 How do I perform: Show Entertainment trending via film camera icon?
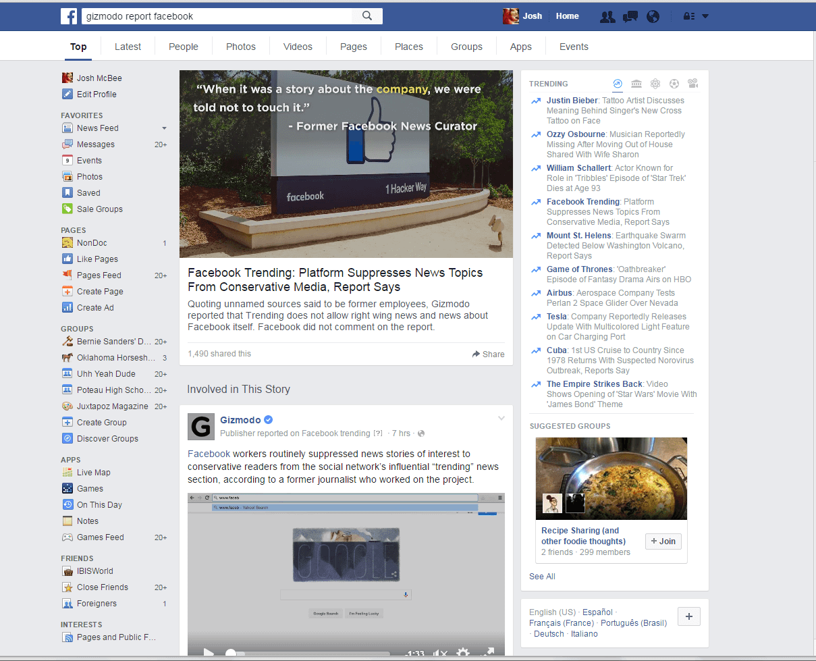click(692, 84)
